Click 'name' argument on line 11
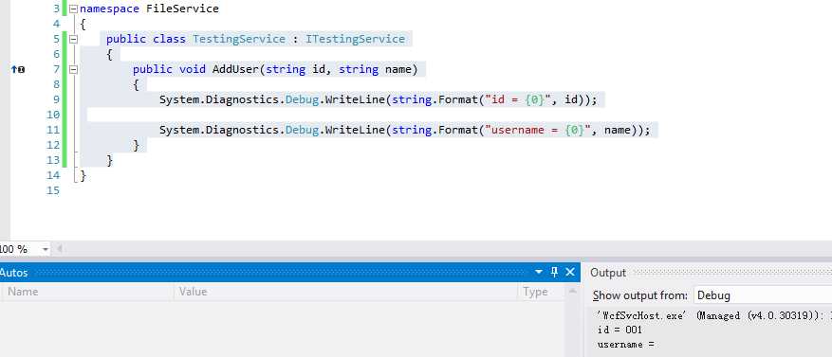Screen dimensions: 832x357 (617, 130)
